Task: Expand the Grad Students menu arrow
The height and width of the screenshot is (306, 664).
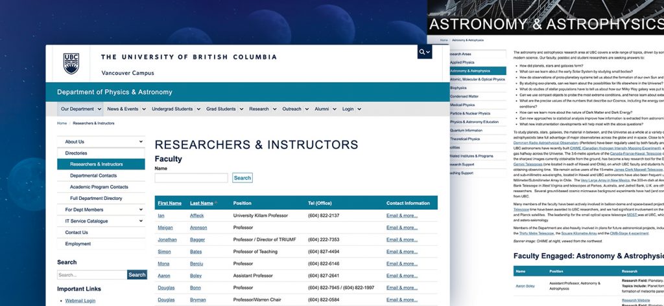Action: [x=241, y=109]
